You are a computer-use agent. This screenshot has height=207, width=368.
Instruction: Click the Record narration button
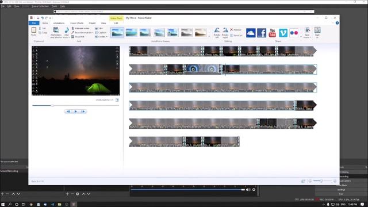pos(82,33)
